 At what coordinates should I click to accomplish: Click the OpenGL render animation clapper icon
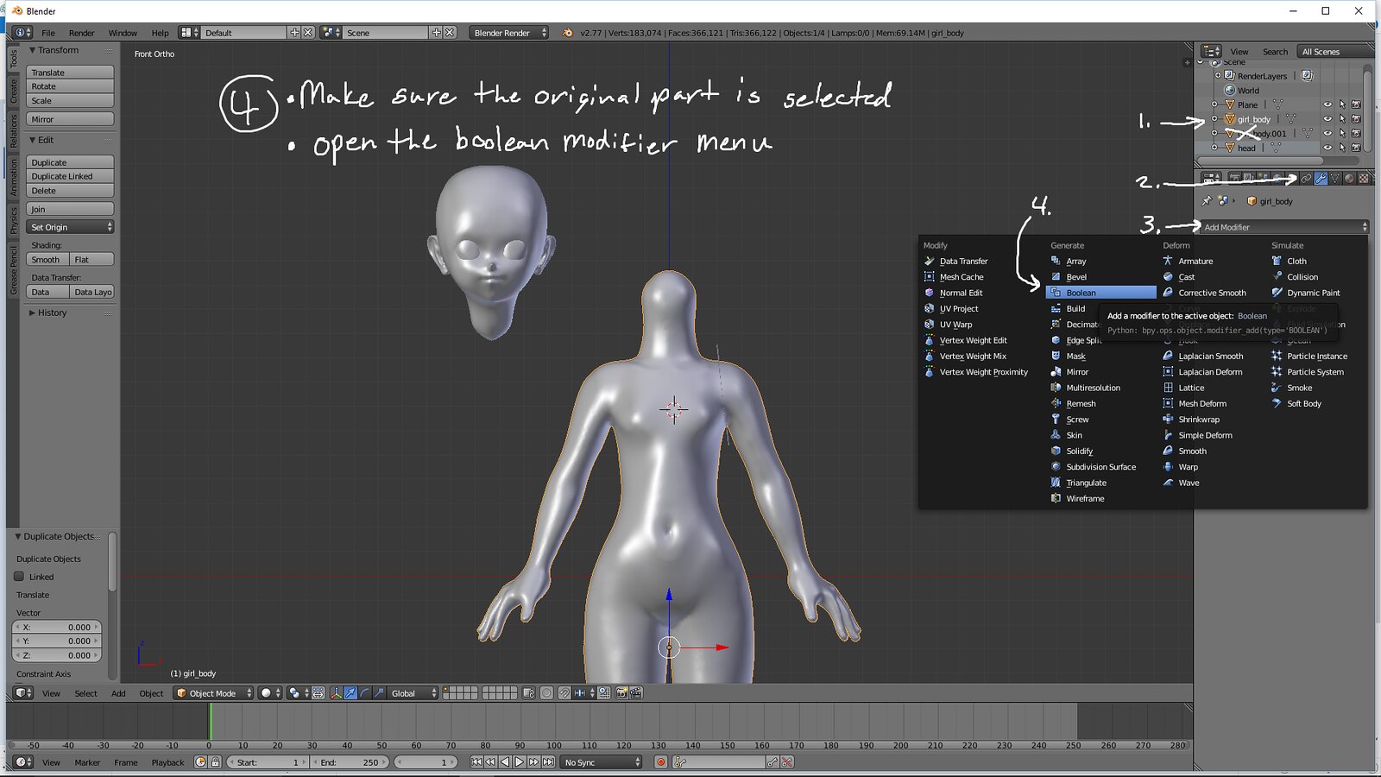(636, 693)
